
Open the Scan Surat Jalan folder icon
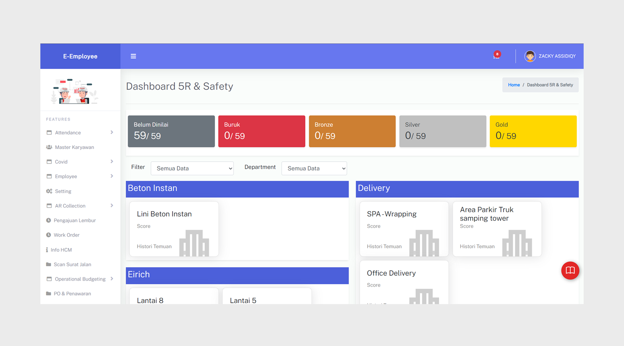(48, 264)
